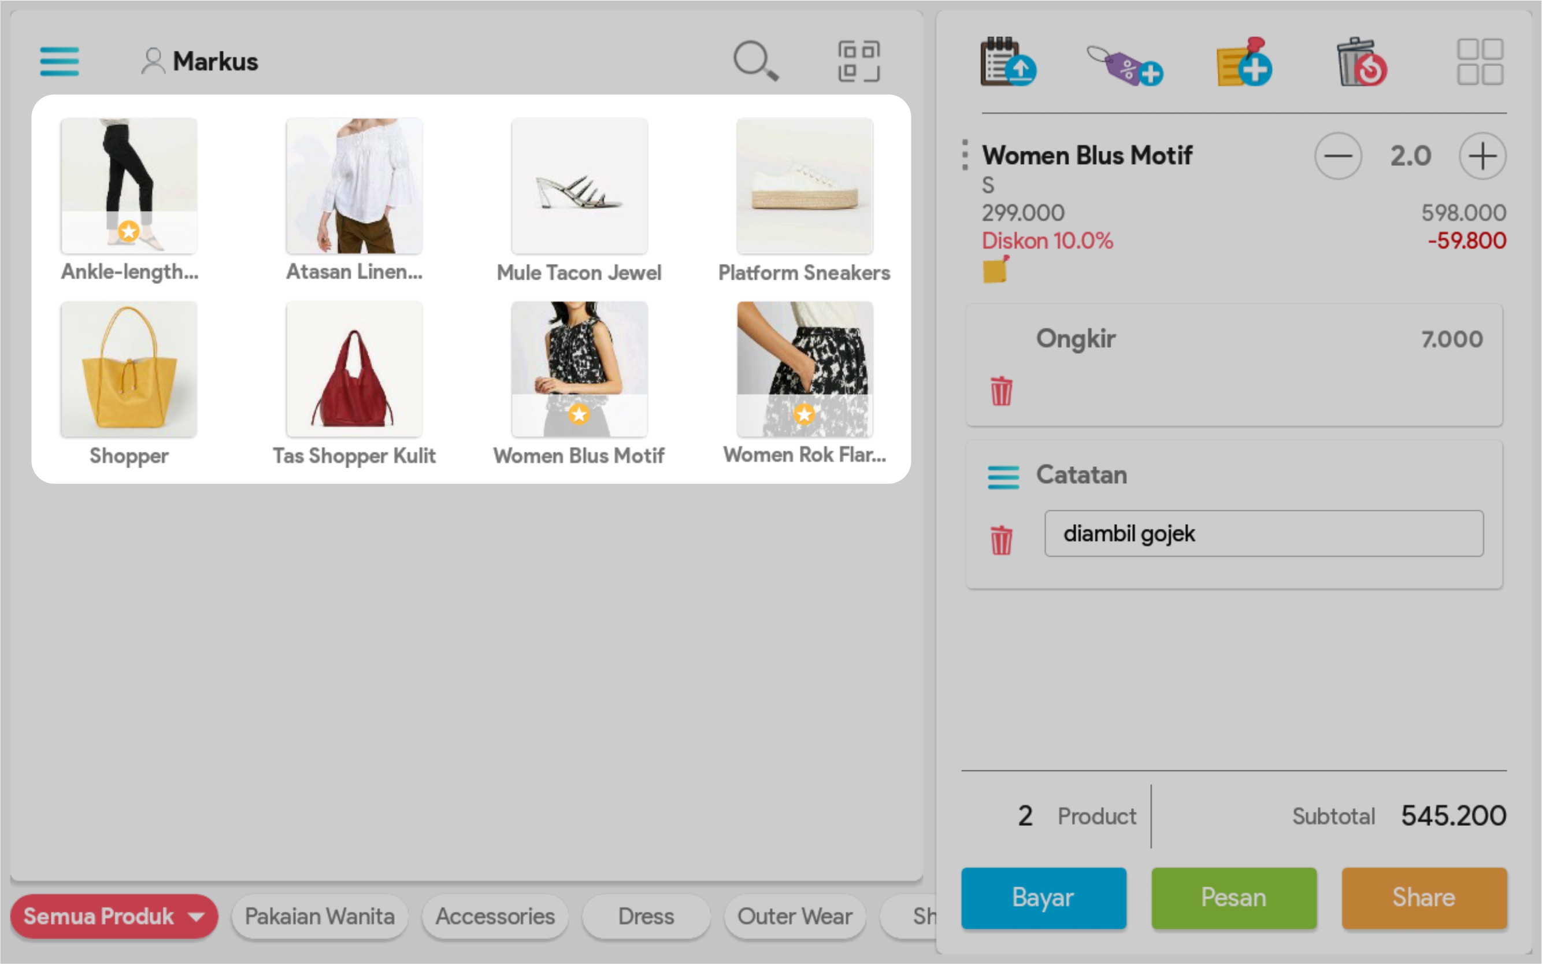1542x964 pixels.
Task: Expand the Semua Produk dropdown
Action: [197, 917]
